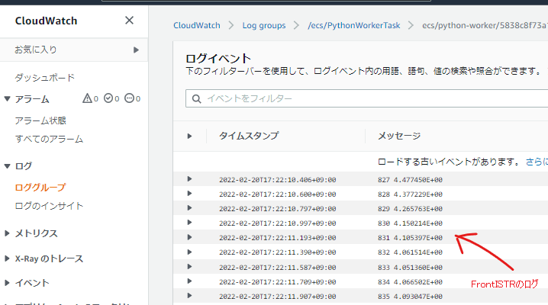Close the CloudWatch navigation panel

(129, 21)
